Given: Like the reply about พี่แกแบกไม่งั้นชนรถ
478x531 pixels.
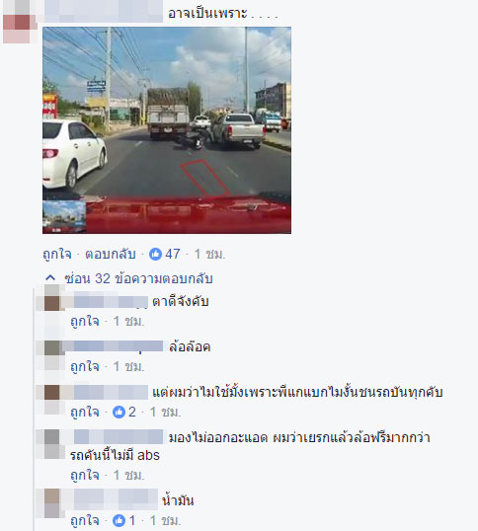Looking at the screenshot, I should pyautogui.click(x=85, y=412).
